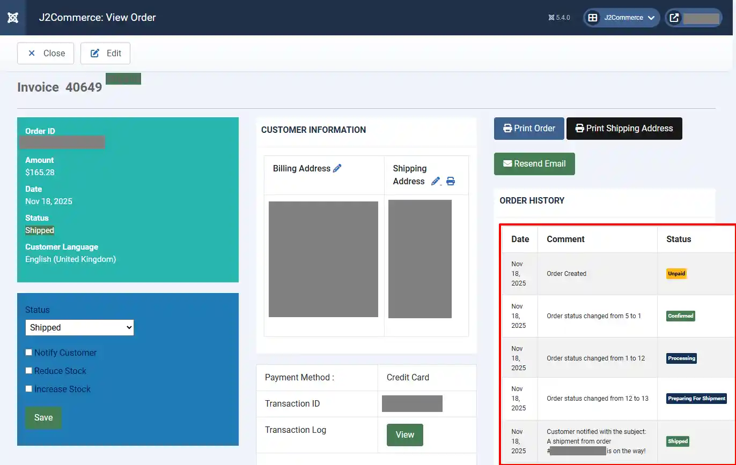The width and height of the screenshot is (736, 465).
Task: Click the Preparing For Shipment badge
Action: point(697,399)
